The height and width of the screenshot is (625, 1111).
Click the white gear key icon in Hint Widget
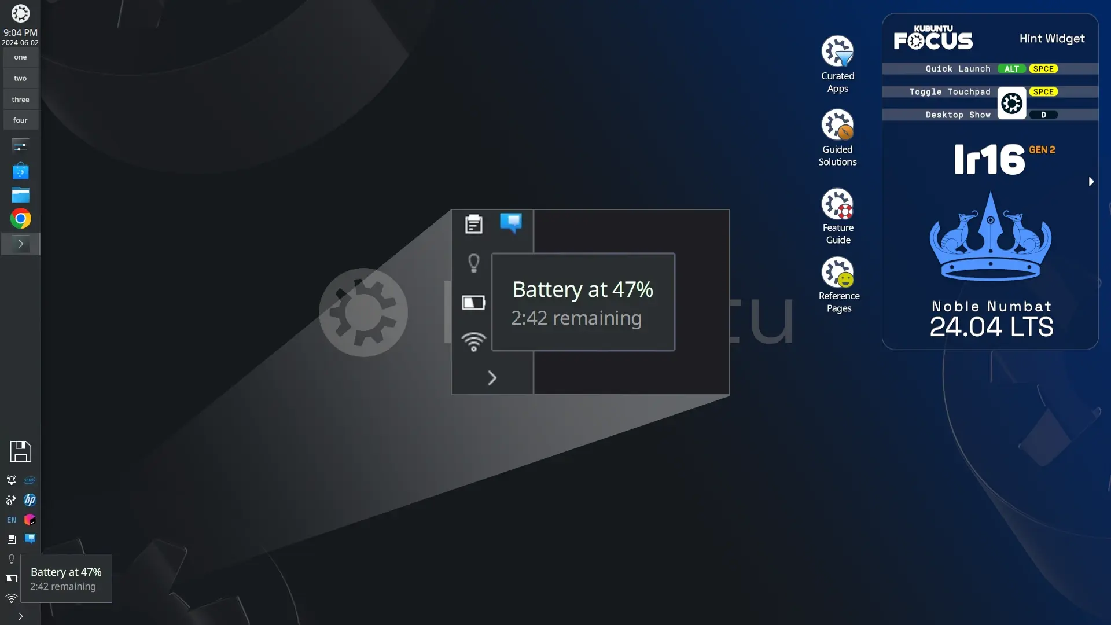[1011, 104]
